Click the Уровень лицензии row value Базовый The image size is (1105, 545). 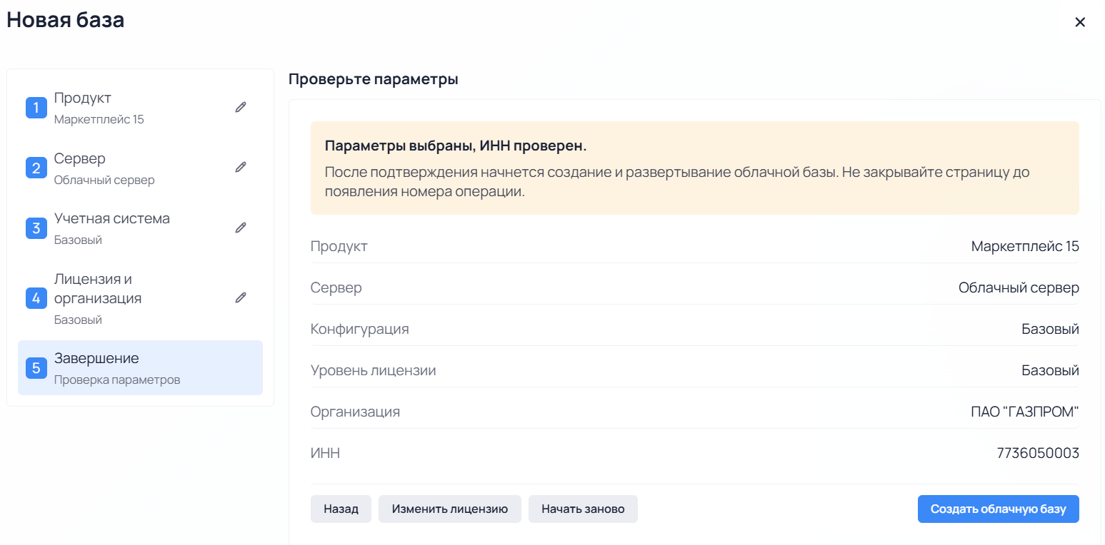point(1050,370)
